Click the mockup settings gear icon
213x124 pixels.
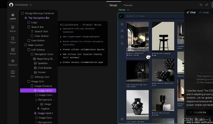point(122,119)
